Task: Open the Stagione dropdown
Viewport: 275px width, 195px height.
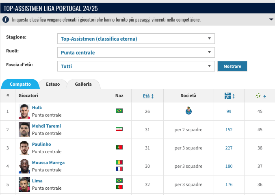Action: (x=136, y=39)
